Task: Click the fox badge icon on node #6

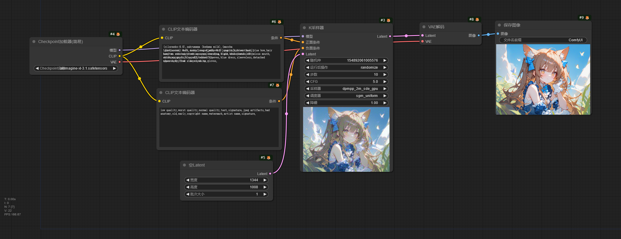Action: tap(280, 22)
